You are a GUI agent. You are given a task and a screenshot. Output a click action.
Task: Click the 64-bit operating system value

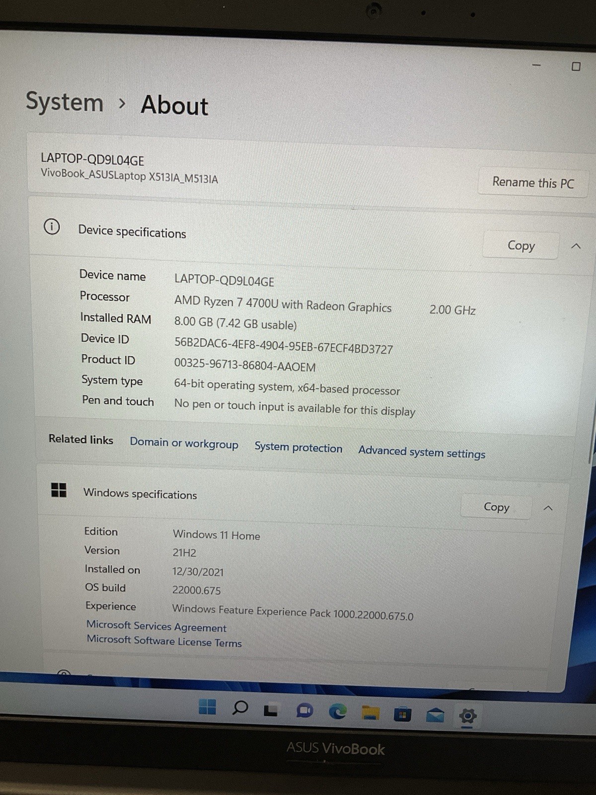pyautogui.click(x=287, y=388)
